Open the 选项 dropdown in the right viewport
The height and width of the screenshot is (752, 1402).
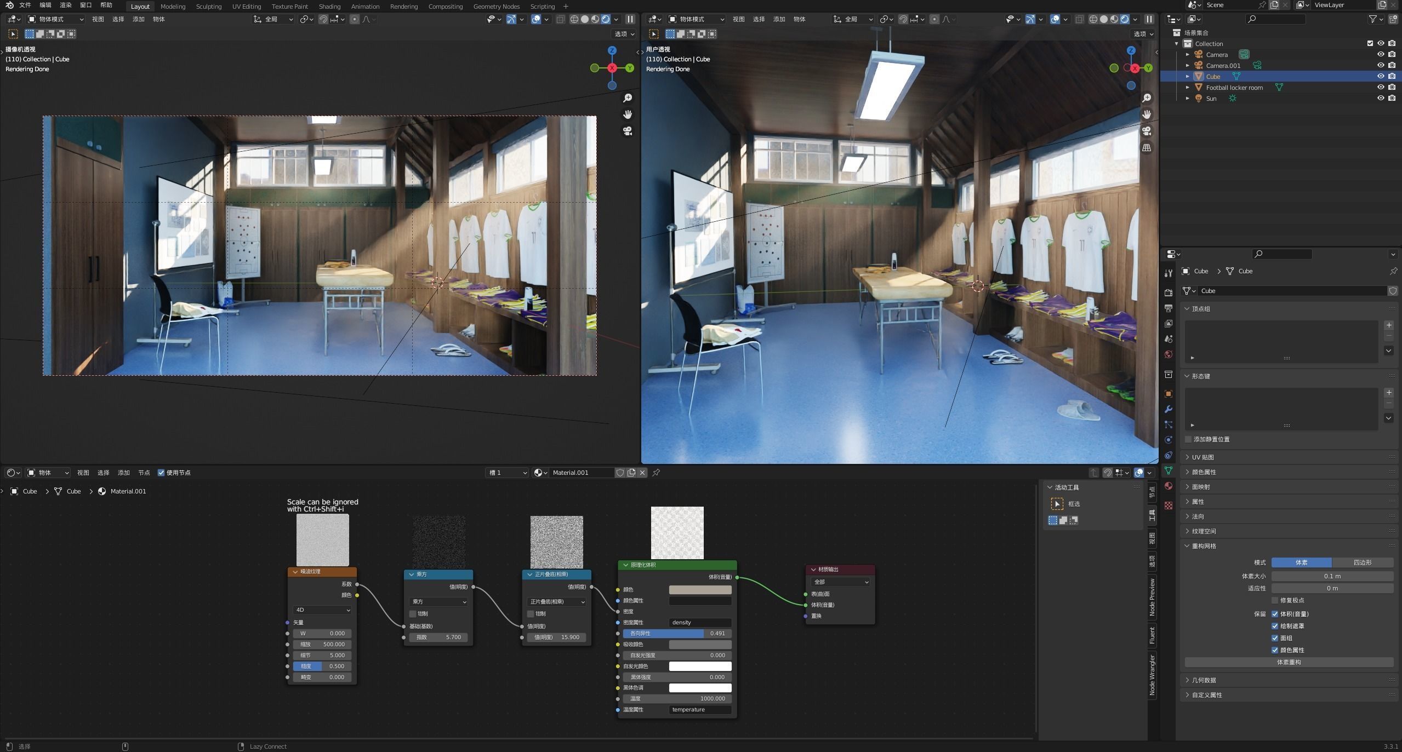[x=1143, y=33]
